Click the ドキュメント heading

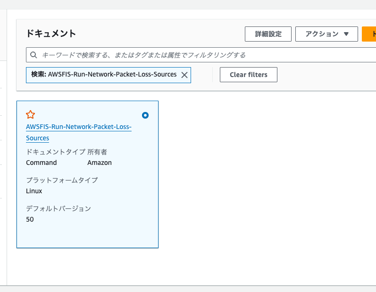[x=51, y=34]
